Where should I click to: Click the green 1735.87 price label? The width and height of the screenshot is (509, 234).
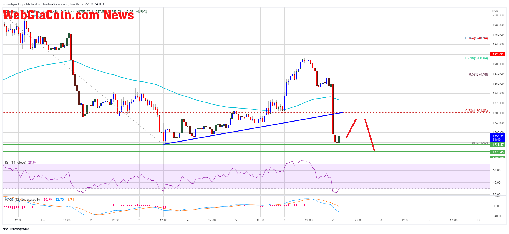click(x=498, y=145)
